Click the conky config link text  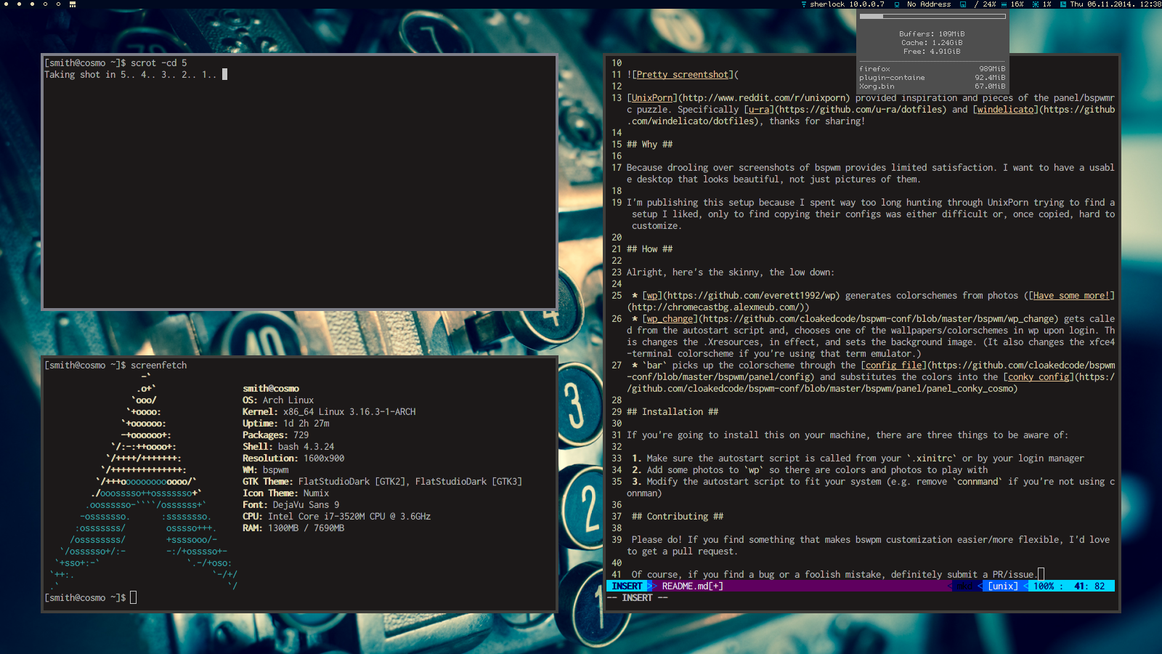pos(1039,377)
